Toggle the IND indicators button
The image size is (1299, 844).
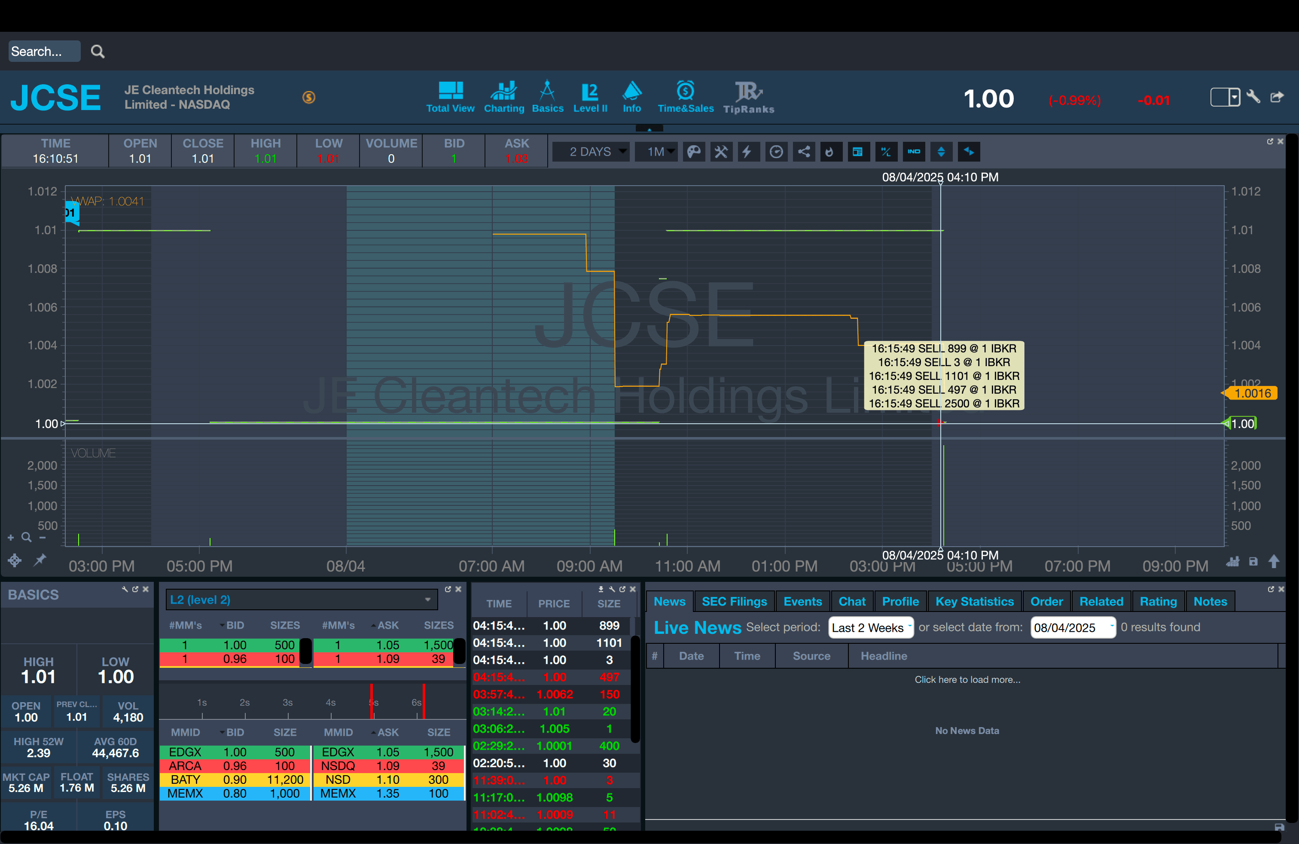914,152
